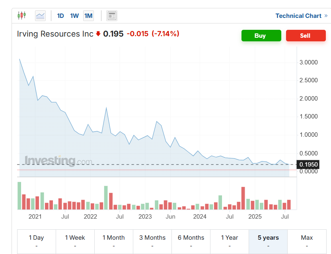
Task: Click the 2022 x-axis label
Action: point(90,217)
